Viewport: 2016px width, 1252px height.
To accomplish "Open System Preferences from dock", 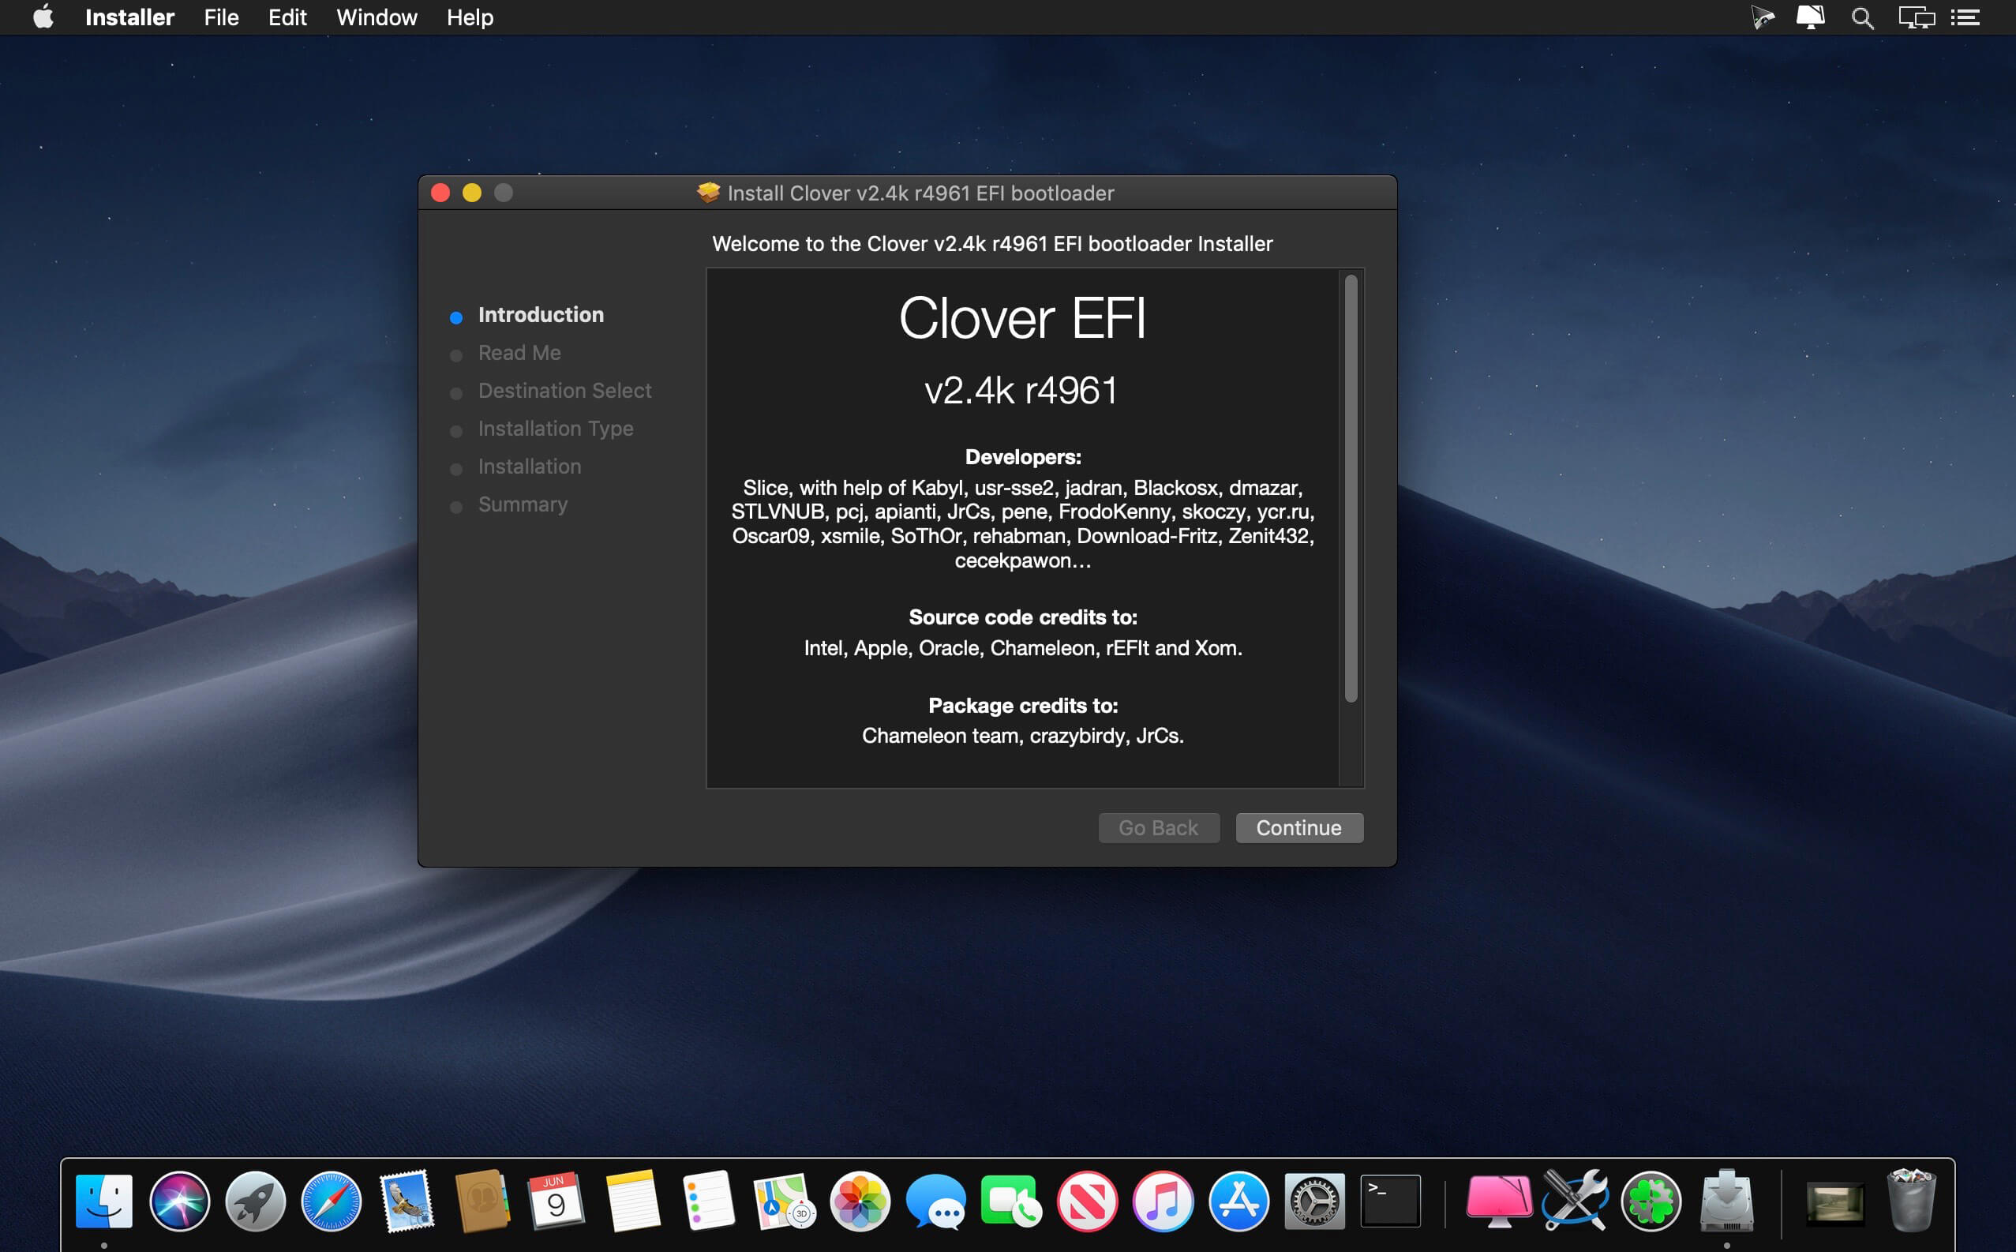I will click(x=1315, y=1200).
